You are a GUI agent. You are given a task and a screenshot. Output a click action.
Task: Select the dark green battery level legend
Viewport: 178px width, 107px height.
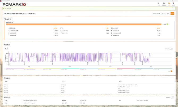(x=163, y=69)
